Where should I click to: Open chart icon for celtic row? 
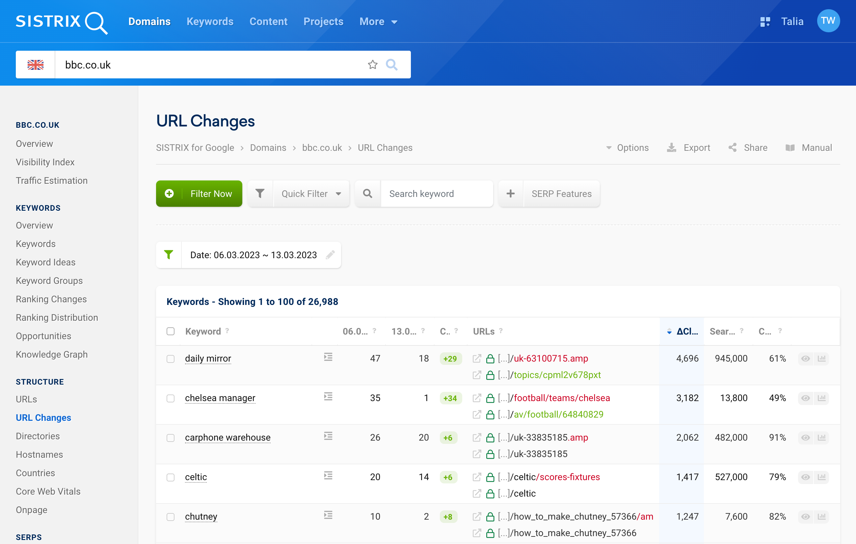pos(821,477)
